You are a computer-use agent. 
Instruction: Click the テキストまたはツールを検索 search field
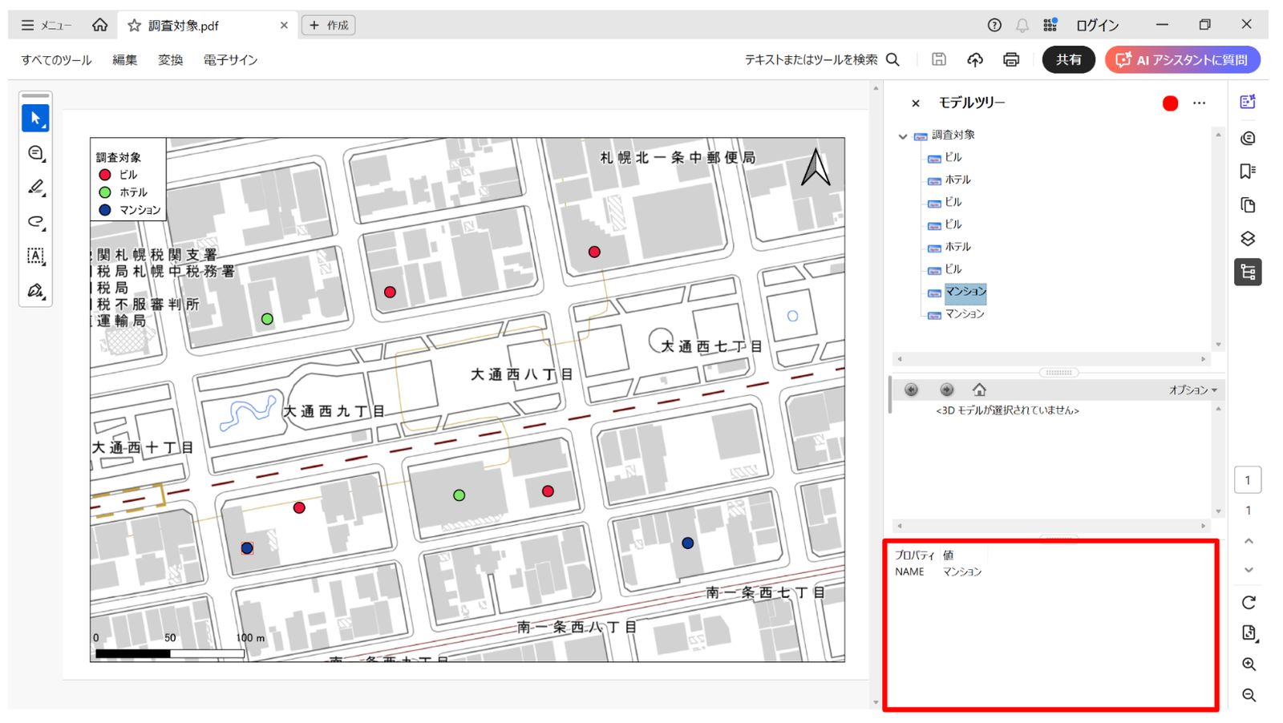822,60
